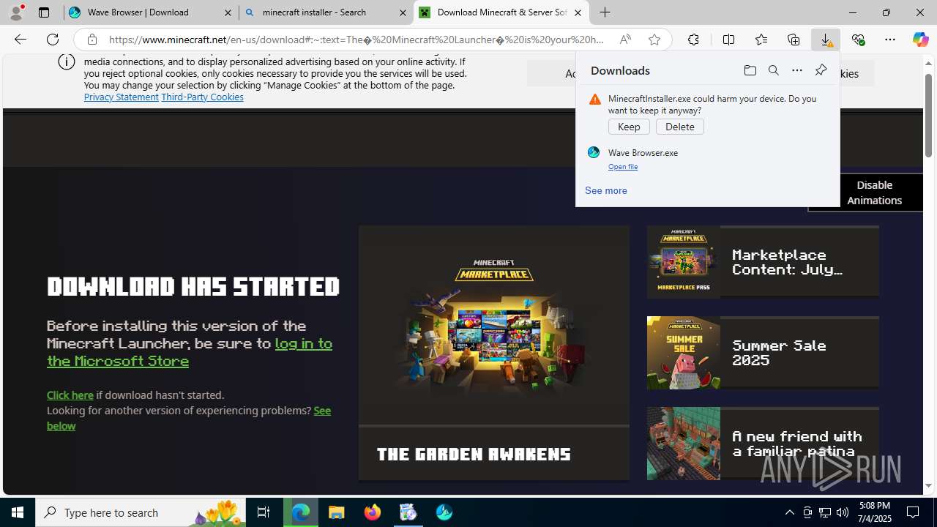Open Wave Browser taskbar icon
This screenshot has height=527, width=937.
coord(444,512)
